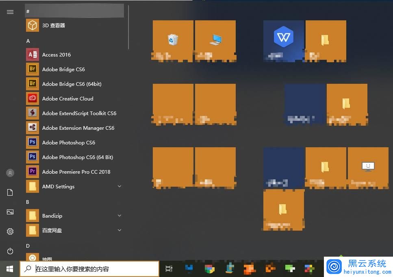Expand the AMD Settings folder
This screenshot has height=277, width=393.
coord(119,186)
